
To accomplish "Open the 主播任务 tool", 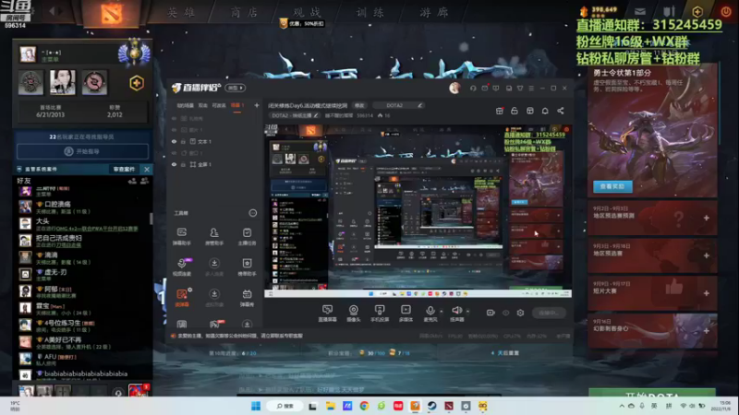I will click(247, 236).
